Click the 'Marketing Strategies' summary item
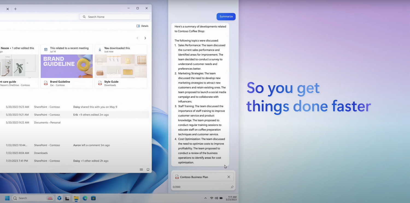 [200, 87]
